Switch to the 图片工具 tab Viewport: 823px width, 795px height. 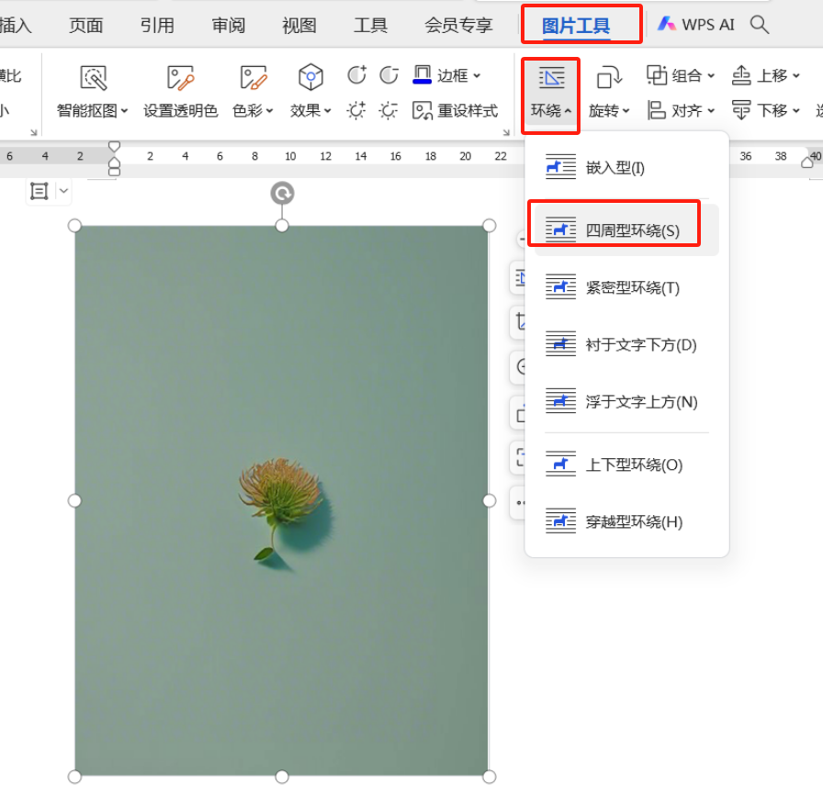pyautogui.click(x=576, y=25)
